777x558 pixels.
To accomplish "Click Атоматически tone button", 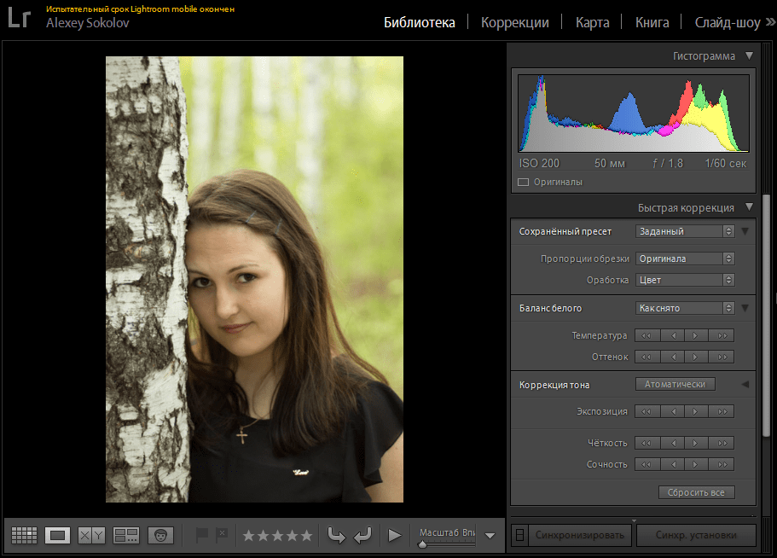I will [675, 384].
